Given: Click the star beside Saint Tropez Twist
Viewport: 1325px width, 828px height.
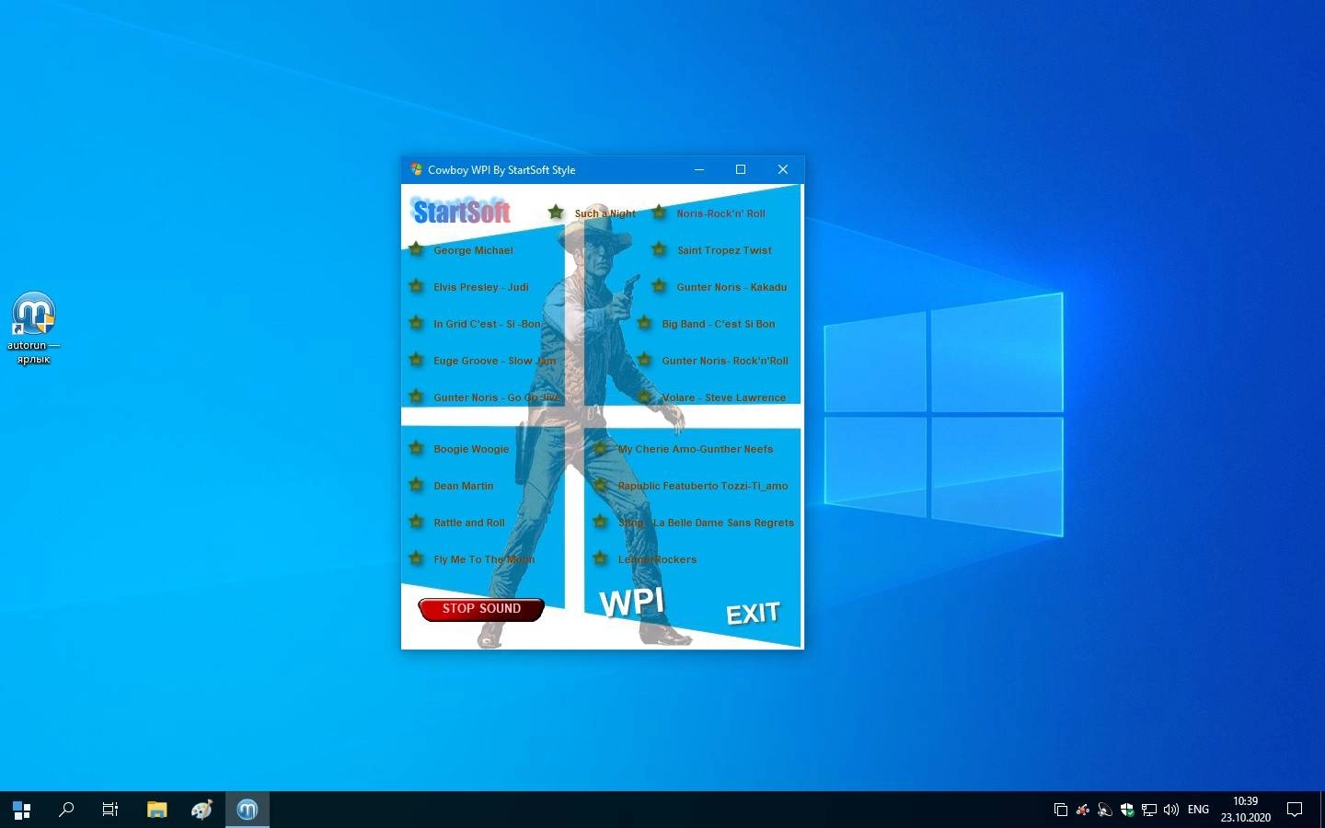Looking at the screenshot, I should [x=659, y=249].
